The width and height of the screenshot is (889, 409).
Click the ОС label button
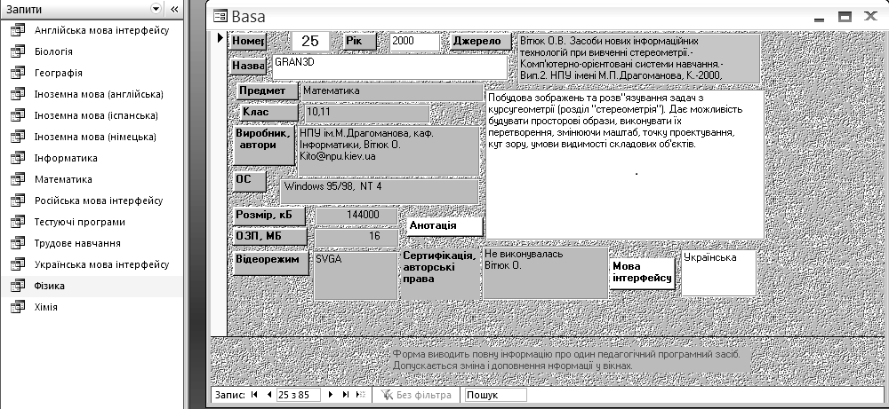point(250,181)
